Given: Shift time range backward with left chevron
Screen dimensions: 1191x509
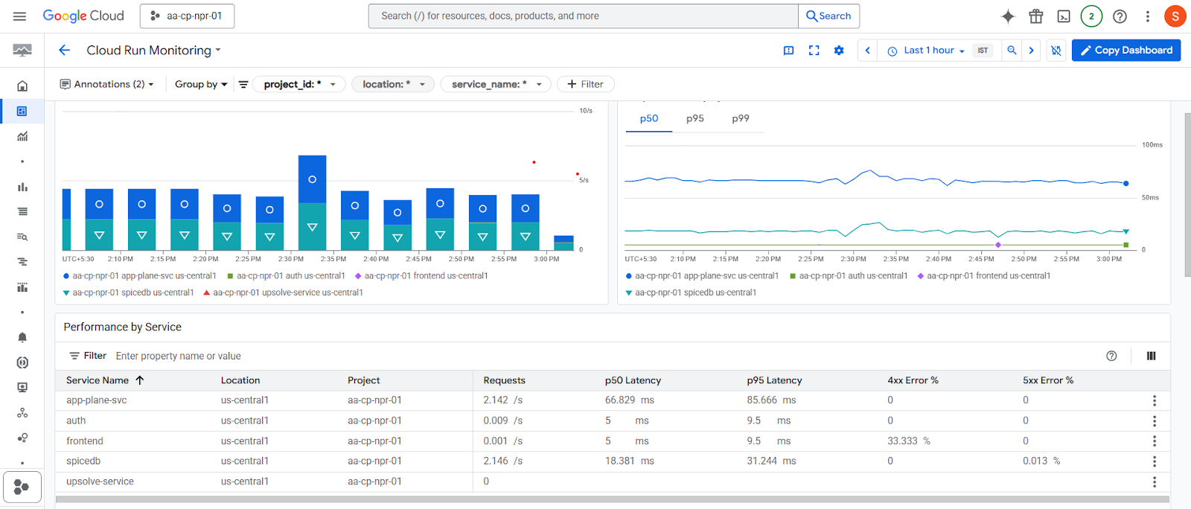Looking at the screenshot, I should click(867, 51).
